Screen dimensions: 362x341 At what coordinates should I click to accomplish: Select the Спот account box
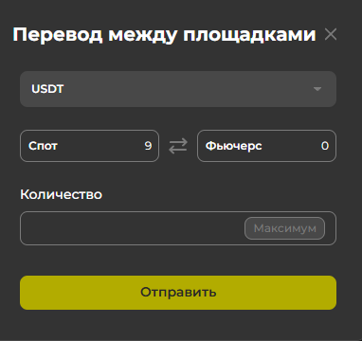point(89,146)
